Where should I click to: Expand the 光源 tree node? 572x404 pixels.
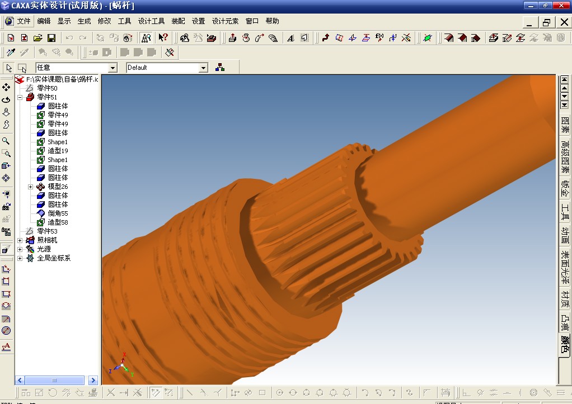tap(20, 250)
